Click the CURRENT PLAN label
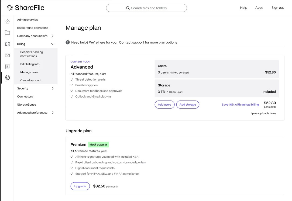292x201 pixels. (x=80, y=62)
